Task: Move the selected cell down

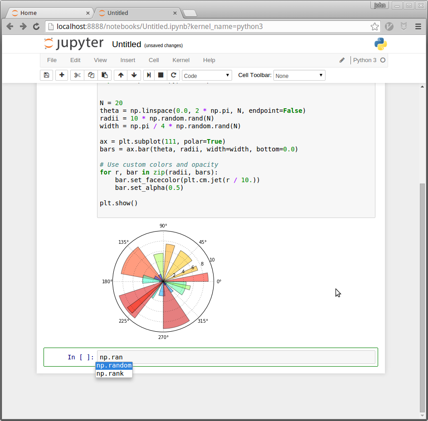Action: click(x=134, y=75)
